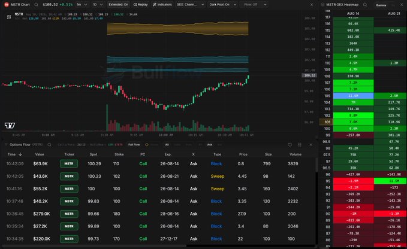Click the vertical scrollbar of Options Flow table
407x249 pixels.
[316, 165]
